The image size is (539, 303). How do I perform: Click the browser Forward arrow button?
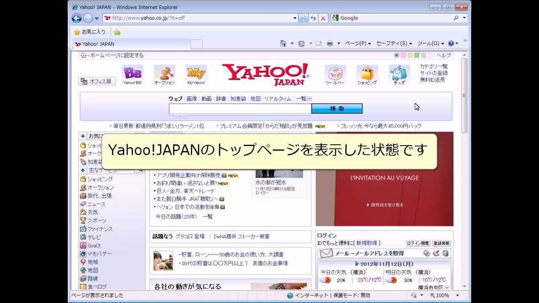coord(88,18)
